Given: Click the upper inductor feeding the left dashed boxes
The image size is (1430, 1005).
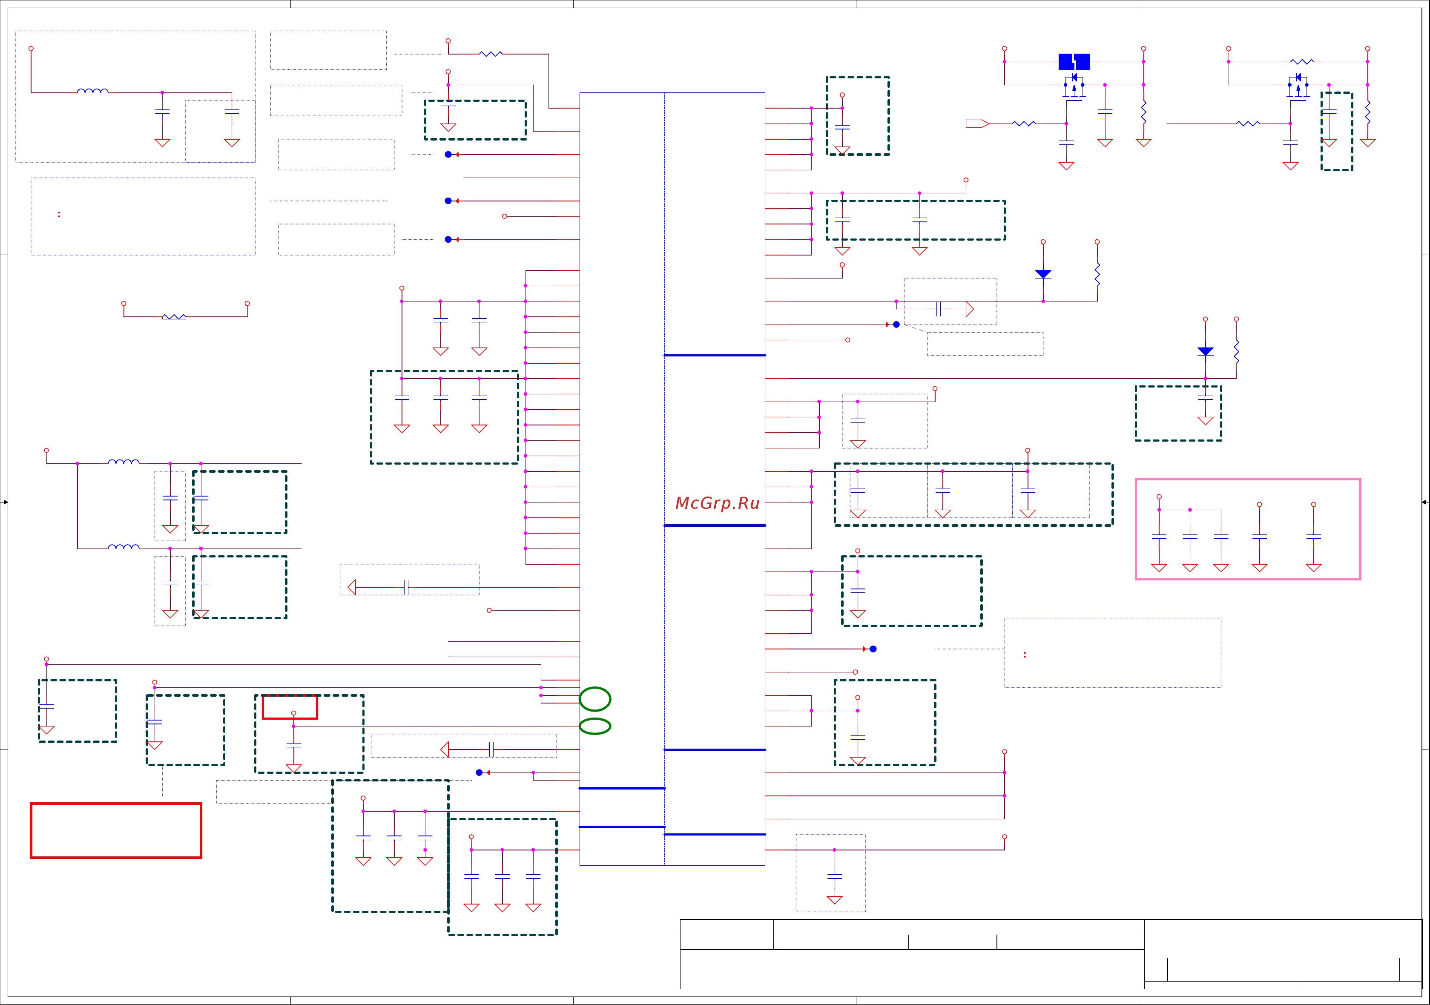Looking at the screenshot, I should pos(123,461).
